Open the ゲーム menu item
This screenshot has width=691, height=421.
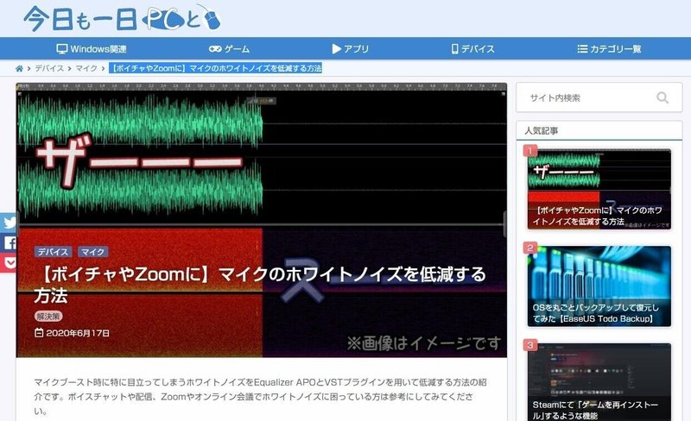(229, 49)
